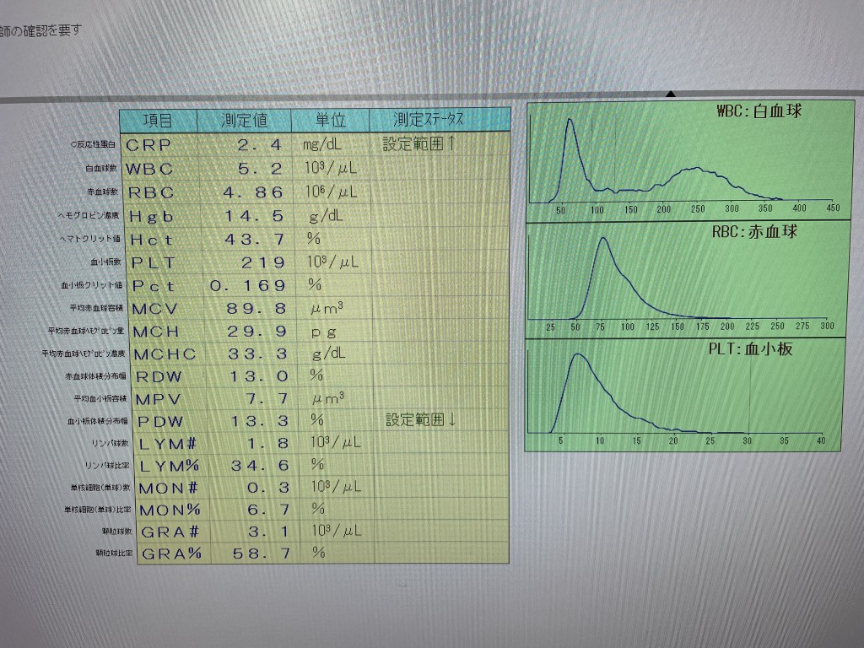Open the RBC:赤血球 histogram chart

coord(686,278)
